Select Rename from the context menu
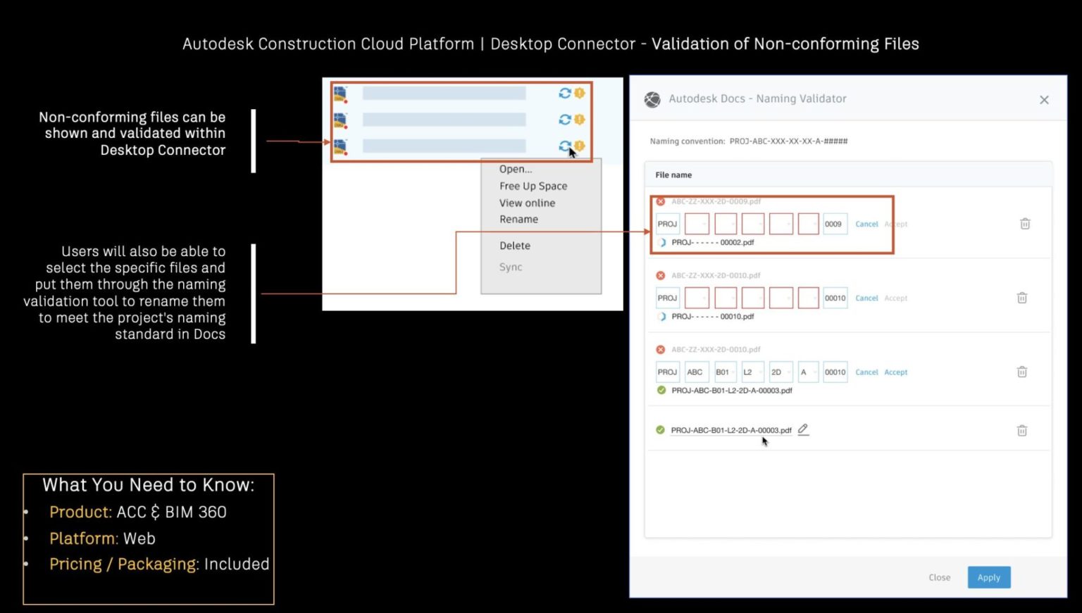Viewport: 1082px width, 613px height. (519, 219)
